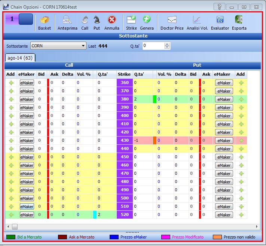Open the Basket tool
Screen dimensions: 266x246
tap(45, 23)
